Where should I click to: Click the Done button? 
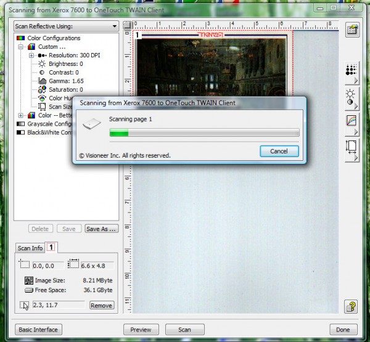coord(343,330)
